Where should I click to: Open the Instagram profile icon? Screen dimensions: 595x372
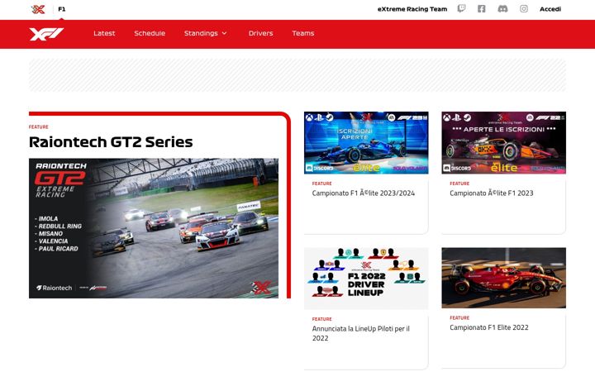pyautogui.click(x=524, y=9)
